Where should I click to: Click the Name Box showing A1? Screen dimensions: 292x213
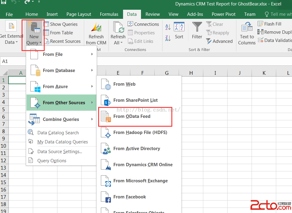(x=13, y=61)
